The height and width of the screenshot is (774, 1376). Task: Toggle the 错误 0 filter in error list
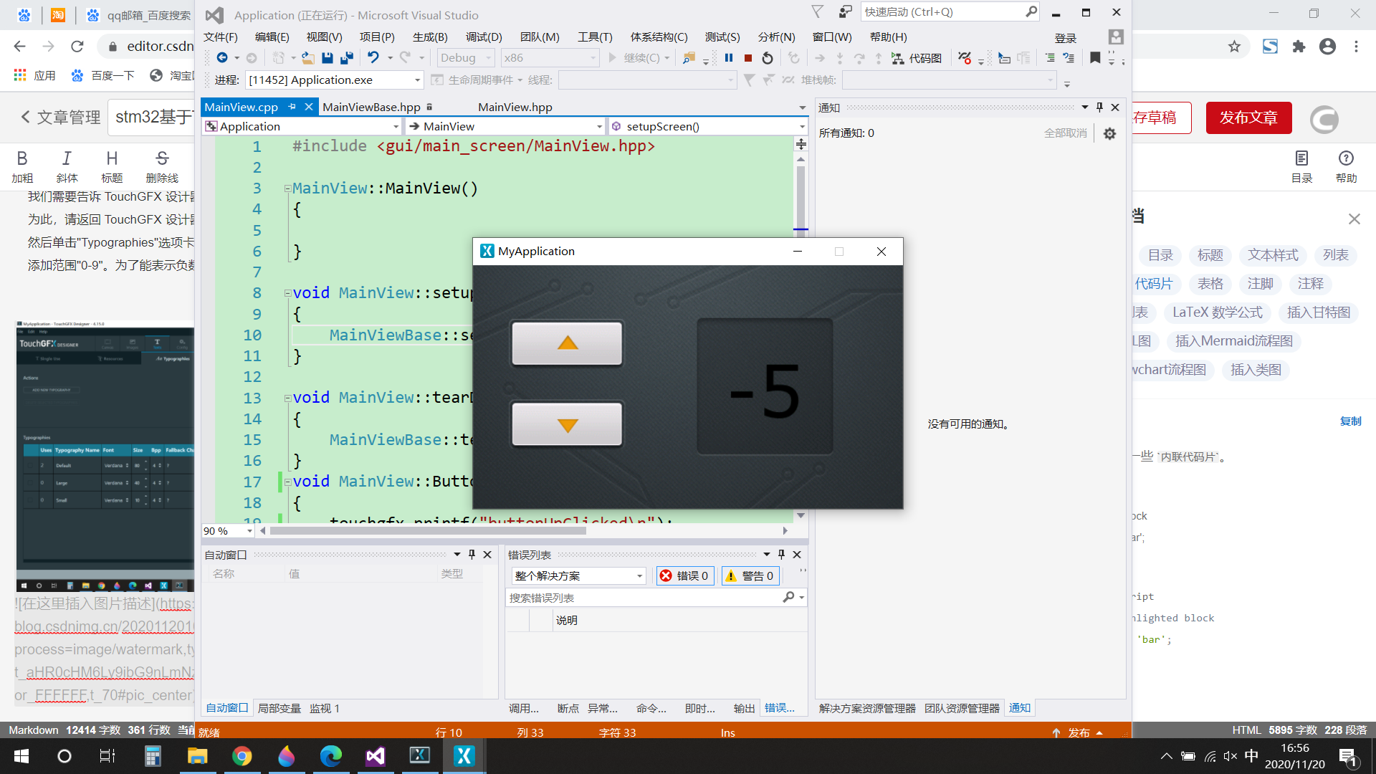pyautogui.click(x=684, y=575)
